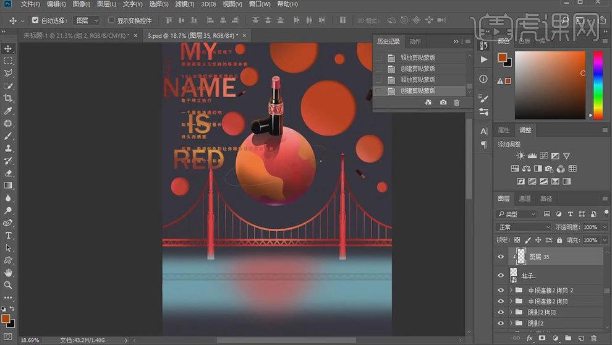Hide layer 图层 35 eye icon

click(x=501, y=257)
